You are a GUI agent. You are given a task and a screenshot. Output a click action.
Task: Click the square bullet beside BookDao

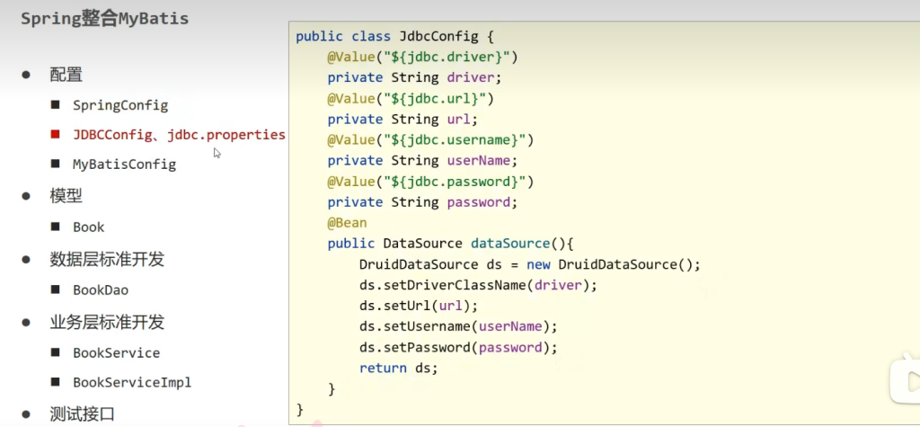pyautogui.click(x=56, y=290)
